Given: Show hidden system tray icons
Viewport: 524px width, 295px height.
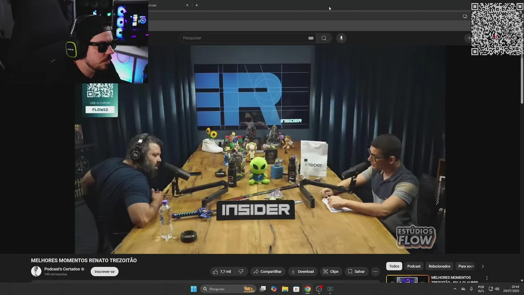Looking at the screenshot, I should click(x=455, y=289).
